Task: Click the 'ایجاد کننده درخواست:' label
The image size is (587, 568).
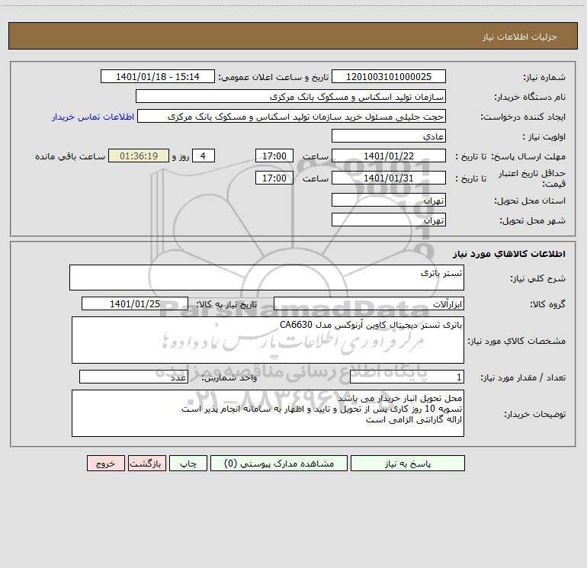Action: (523, 117)
